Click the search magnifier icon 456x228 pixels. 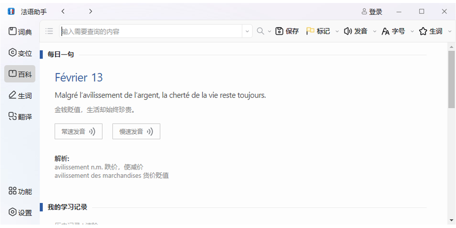click(x=260, y=31)
